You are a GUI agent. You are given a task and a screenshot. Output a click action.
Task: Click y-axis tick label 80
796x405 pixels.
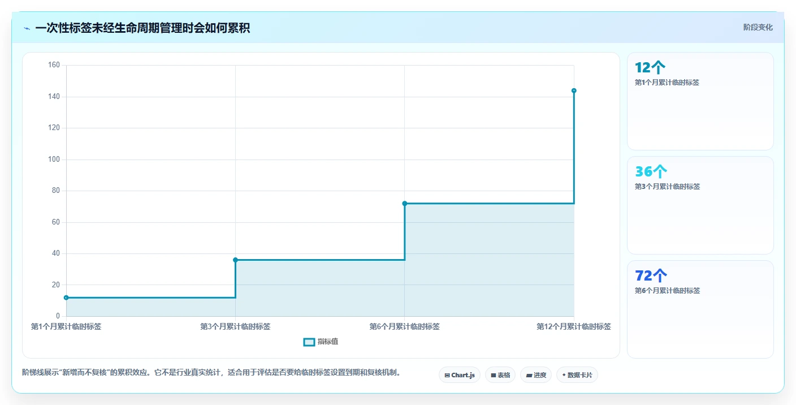coord(55,191)
